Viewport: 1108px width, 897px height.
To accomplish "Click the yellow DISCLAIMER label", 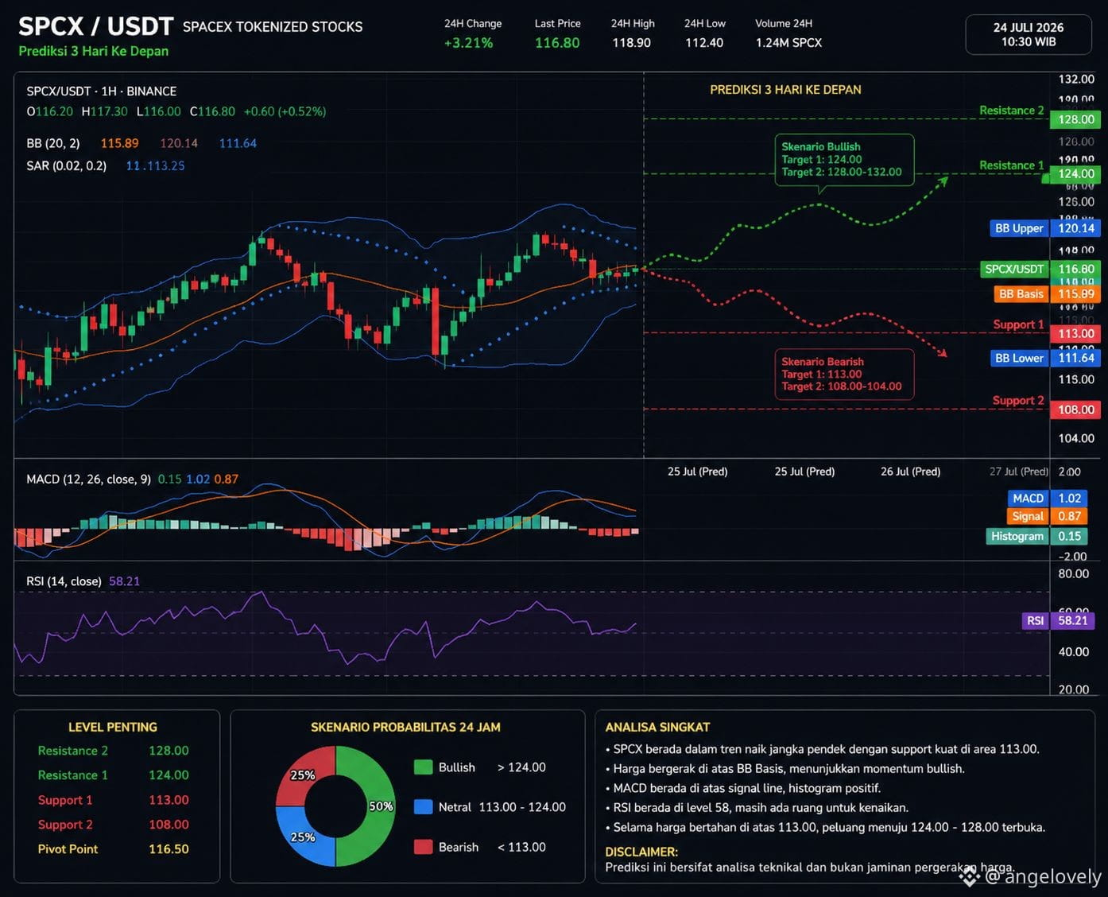I will pos(641,852).
